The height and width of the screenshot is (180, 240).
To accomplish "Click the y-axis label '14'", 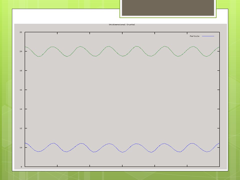I will tap(21, 109).
